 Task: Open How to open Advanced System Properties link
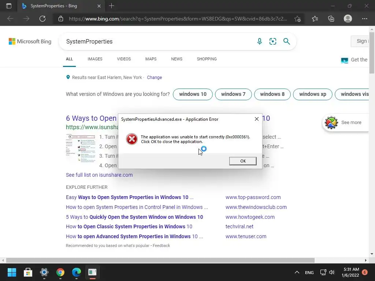click(x=134, y=236)
